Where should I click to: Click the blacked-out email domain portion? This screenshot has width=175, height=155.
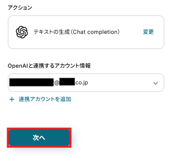67,82
